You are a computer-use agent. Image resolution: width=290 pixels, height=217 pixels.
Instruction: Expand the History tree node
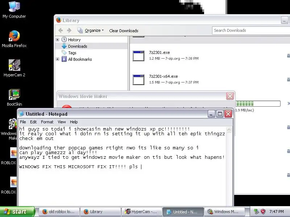pos(58,40)
